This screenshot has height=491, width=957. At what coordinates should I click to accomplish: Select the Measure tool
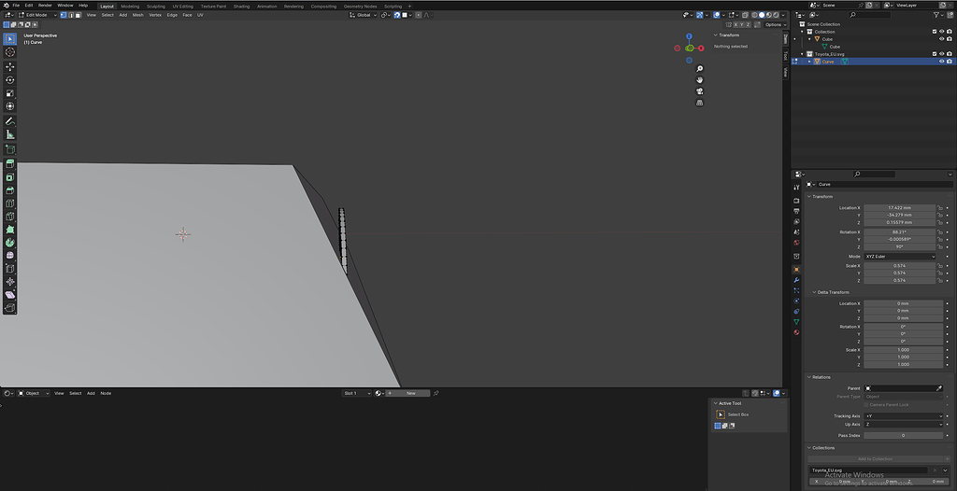point(9,134)
